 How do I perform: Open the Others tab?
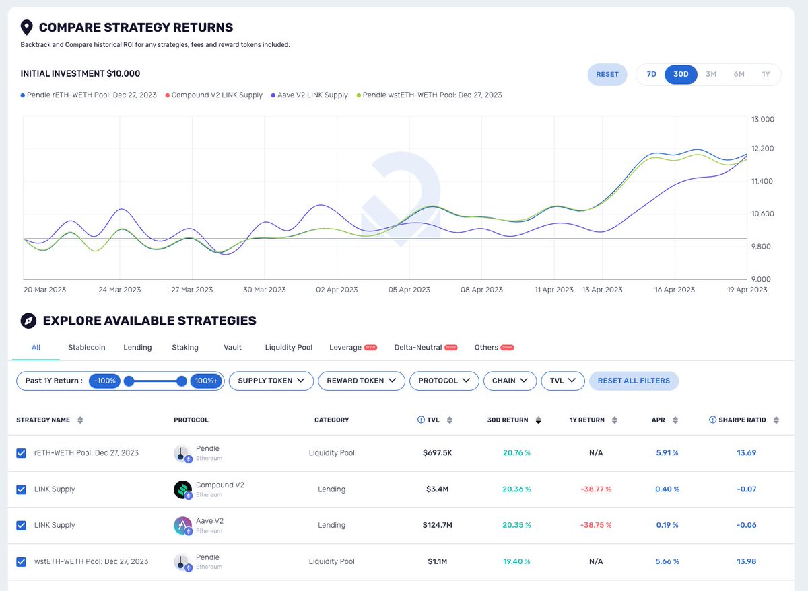pyautogui.click(x=494, y=348)
